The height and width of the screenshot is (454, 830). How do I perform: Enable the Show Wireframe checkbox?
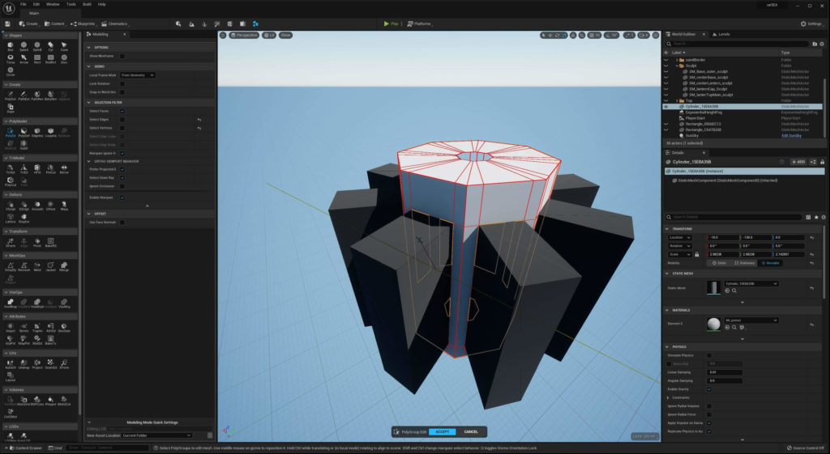122,56
